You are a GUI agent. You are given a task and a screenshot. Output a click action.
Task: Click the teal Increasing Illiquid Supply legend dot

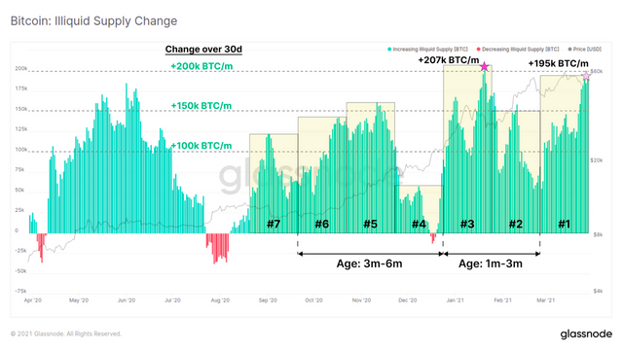[389, 50]
